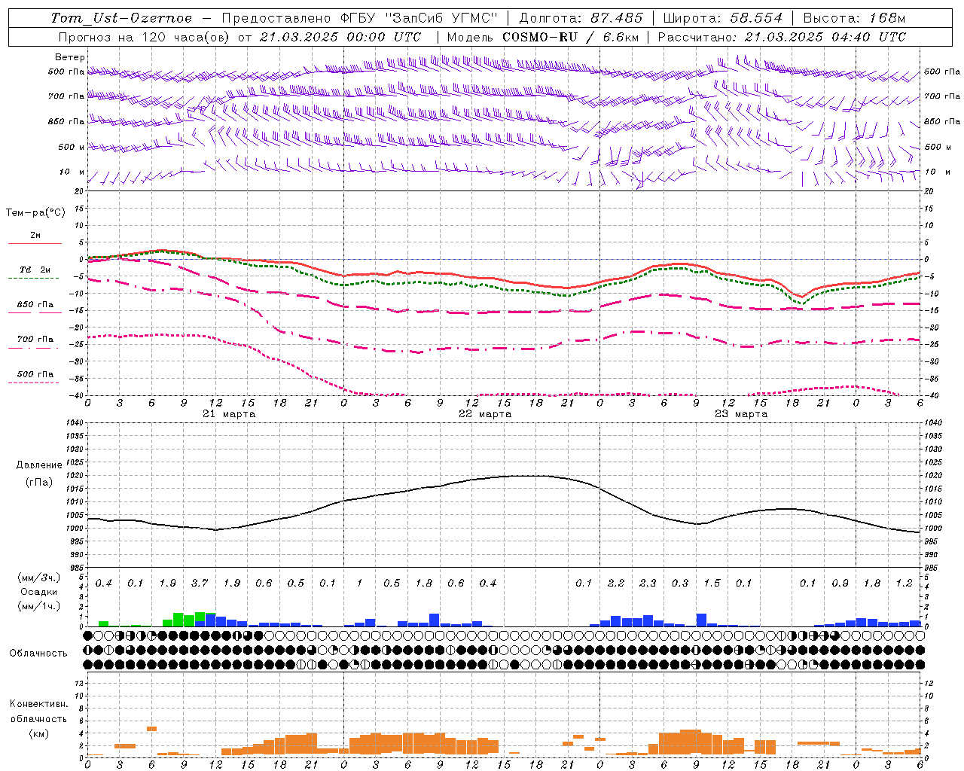Image resolution: width=964 pixels, height=771 pixels.
Task: Select the 22 марта date label
Action: 485,414
